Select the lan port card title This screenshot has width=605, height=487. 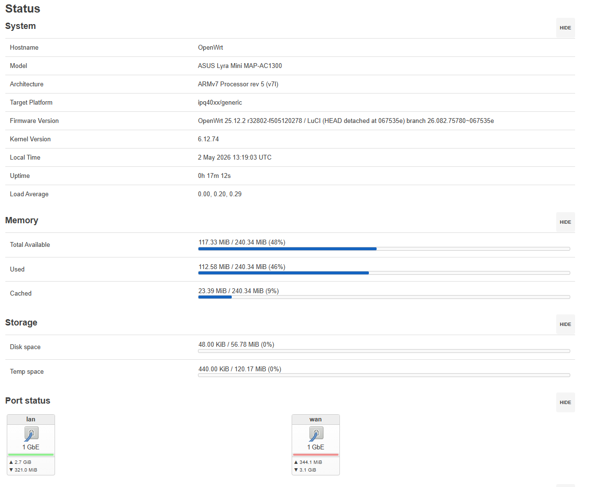coord(31,419)
